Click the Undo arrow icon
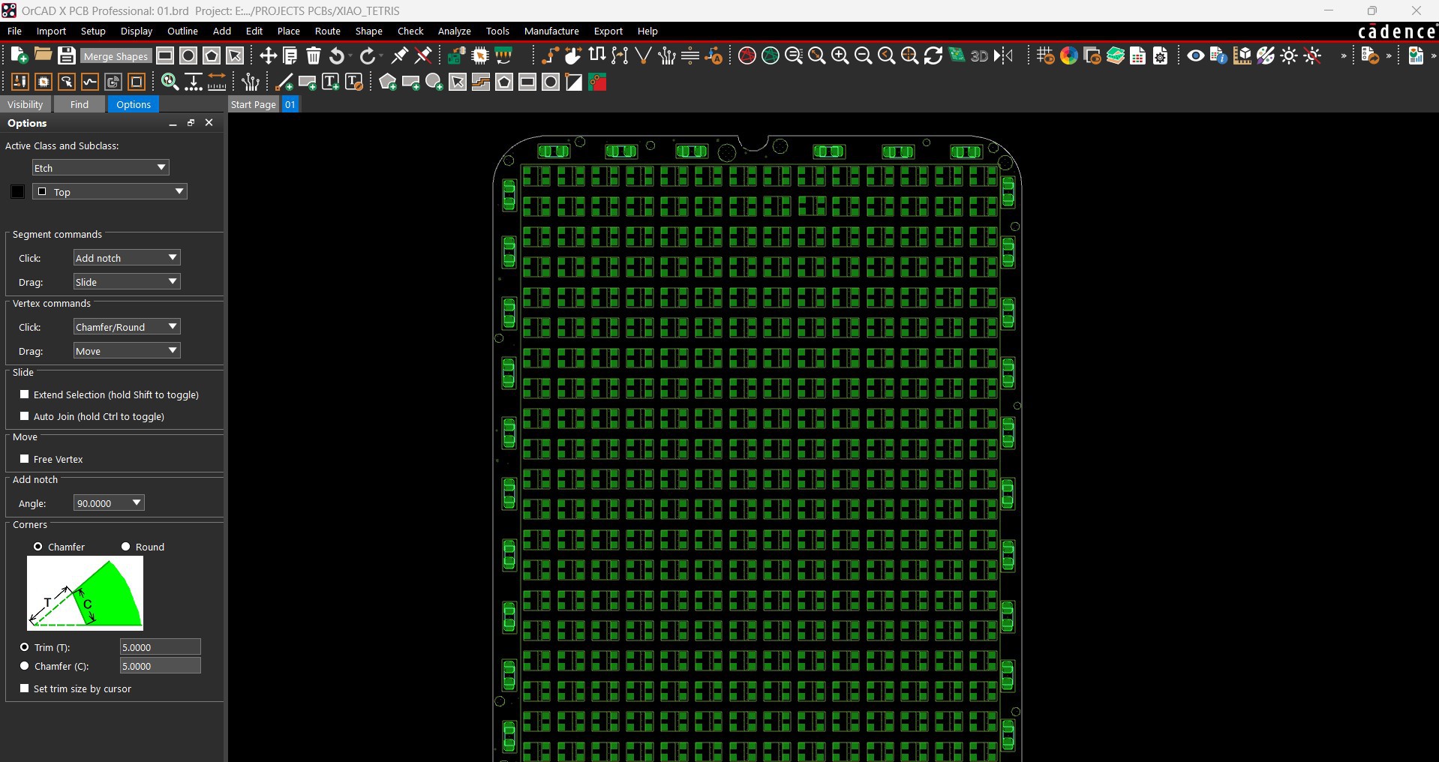 pyautogui.click(x=338, y=55)
